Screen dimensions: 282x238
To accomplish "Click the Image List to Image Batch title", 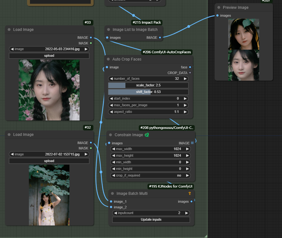I will [135, 30].
